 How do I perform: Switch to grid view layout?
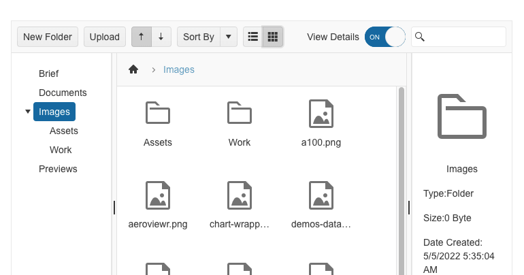coord(273,37)
